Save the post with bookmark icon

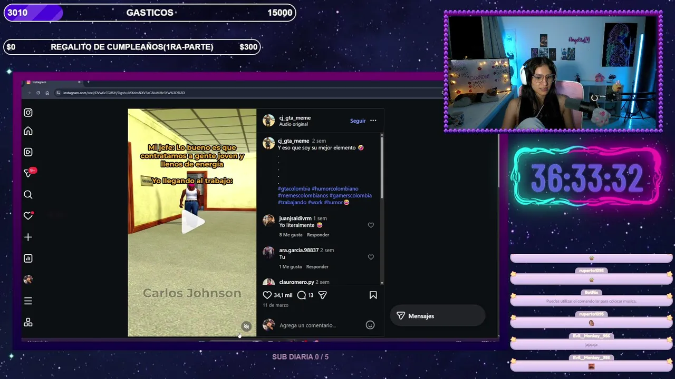click(373, 295)
